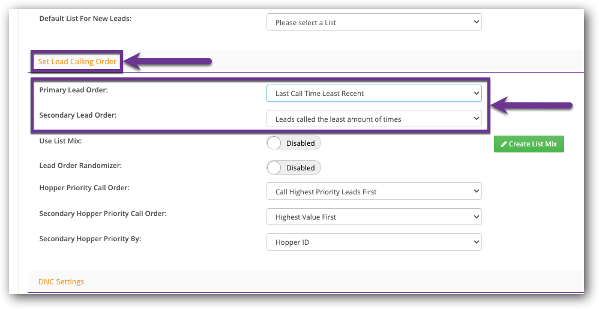Click chevron arrow of Primary Lead Order select
The width and height of the screenshot is (599, 309).
(x=476, y=93)
